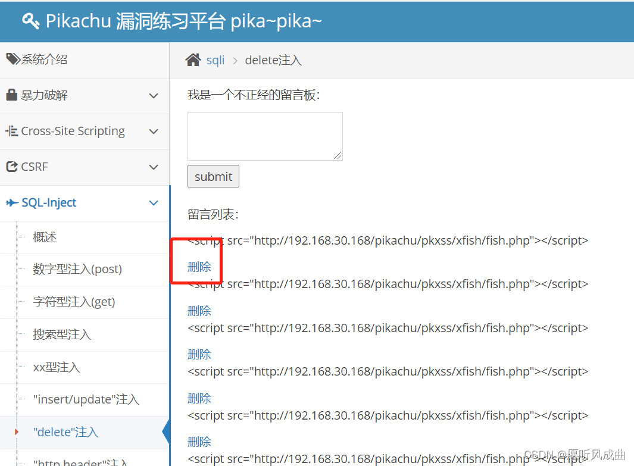
Task: Click the fifth 删除 link in the list
Action: (199, 442)
